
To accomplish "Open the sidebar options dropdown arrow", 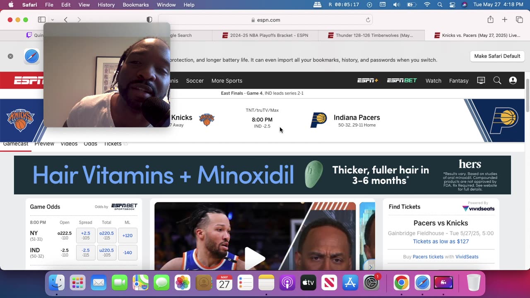I will coord(52,20).
